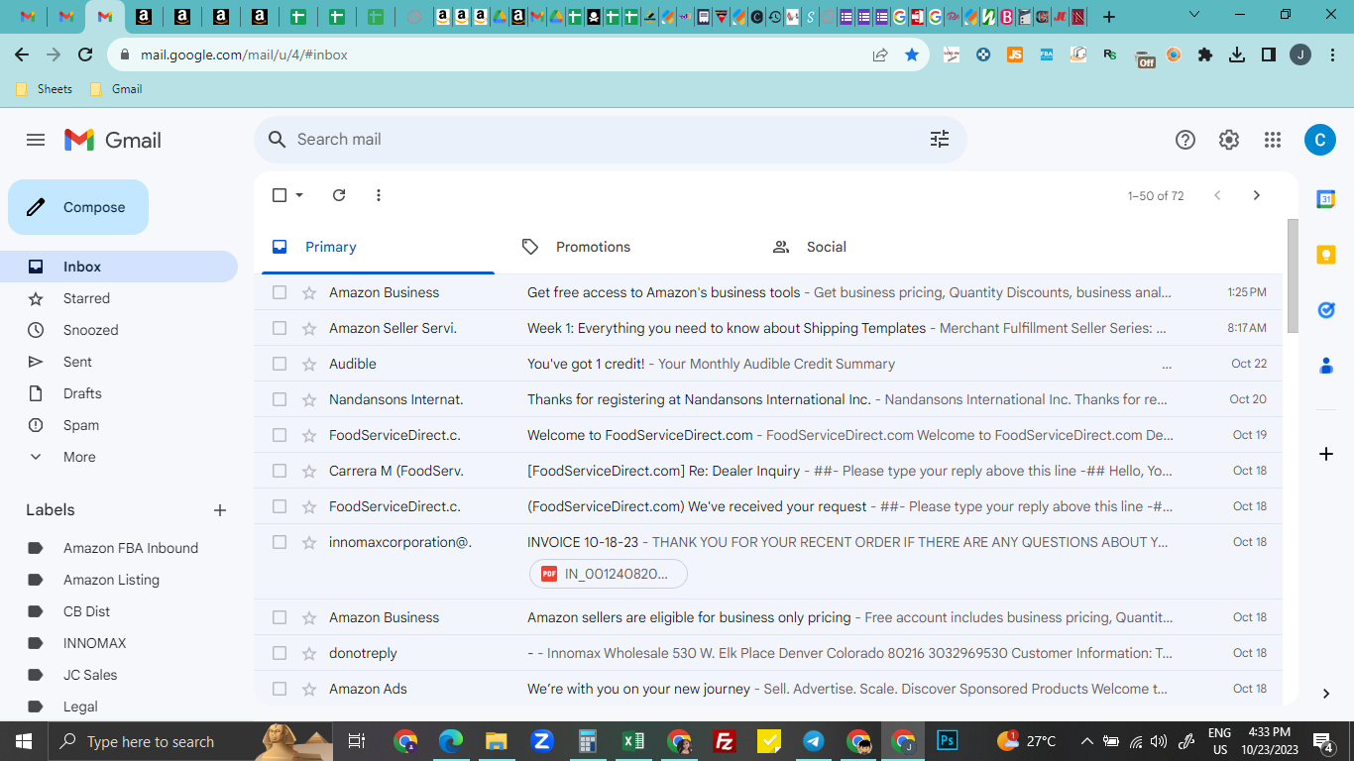
Task: Show hidden icons in system tray
Action: (x=1086, y=741)
